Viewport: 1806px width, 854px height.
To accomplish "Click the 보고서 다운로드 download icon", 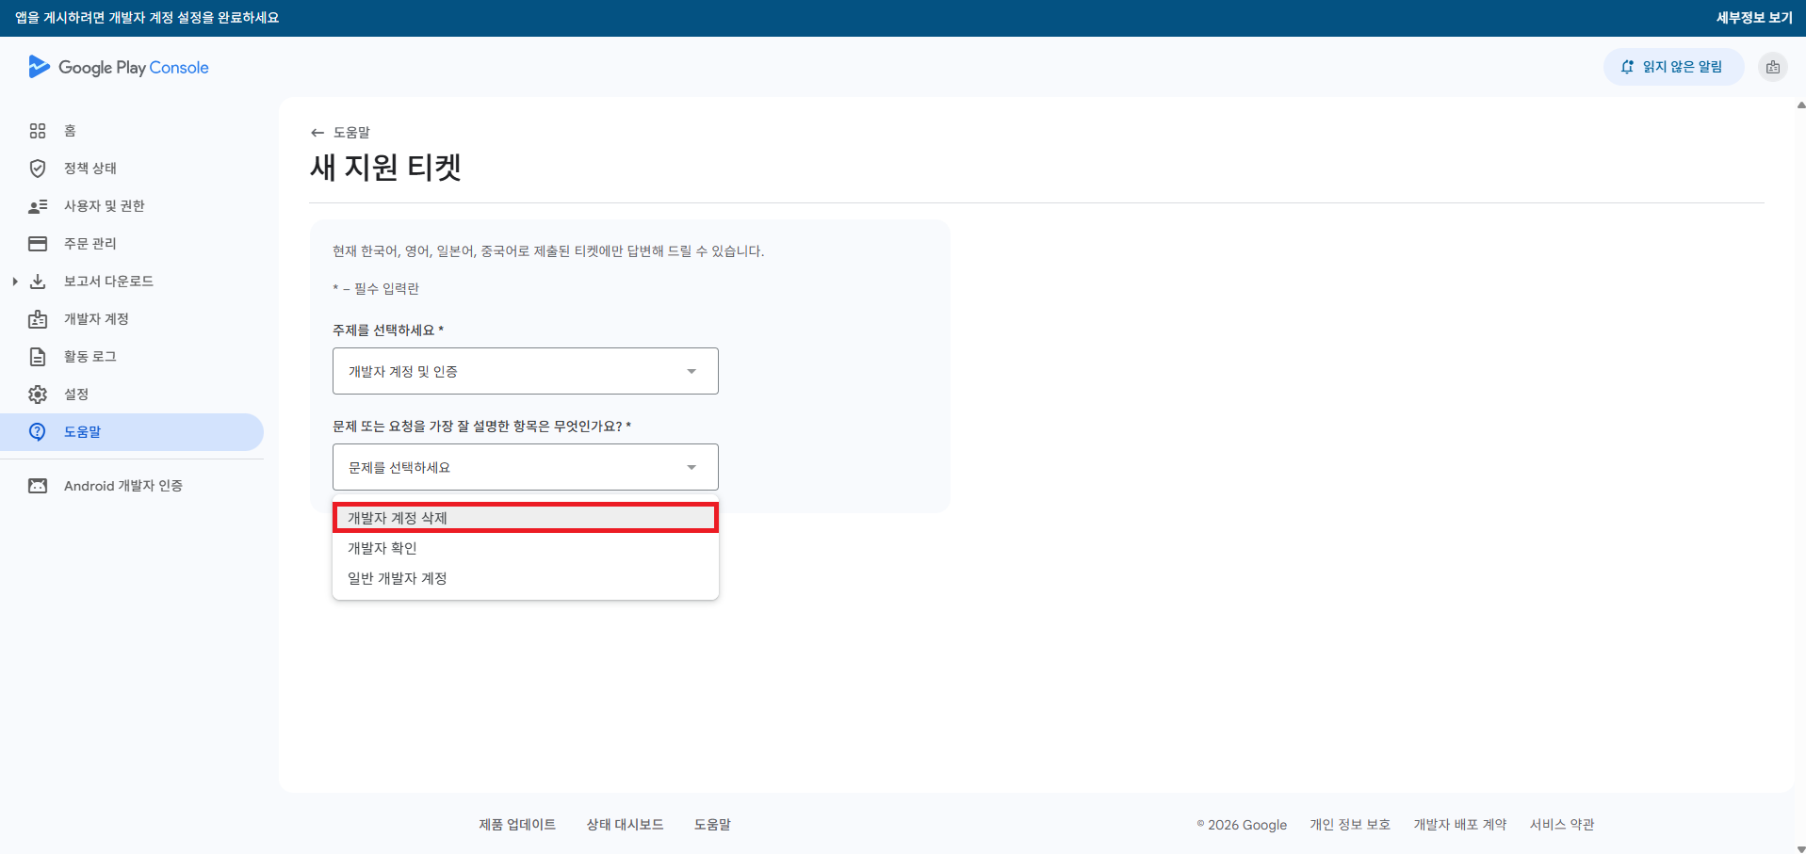I will coord(38,282).
